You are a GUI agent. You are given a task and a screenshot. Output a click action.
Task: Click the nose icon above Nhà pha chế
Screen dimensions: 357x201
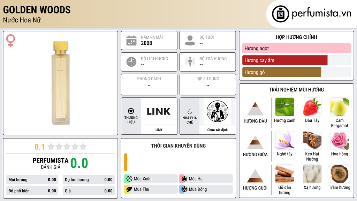[189, 111]
